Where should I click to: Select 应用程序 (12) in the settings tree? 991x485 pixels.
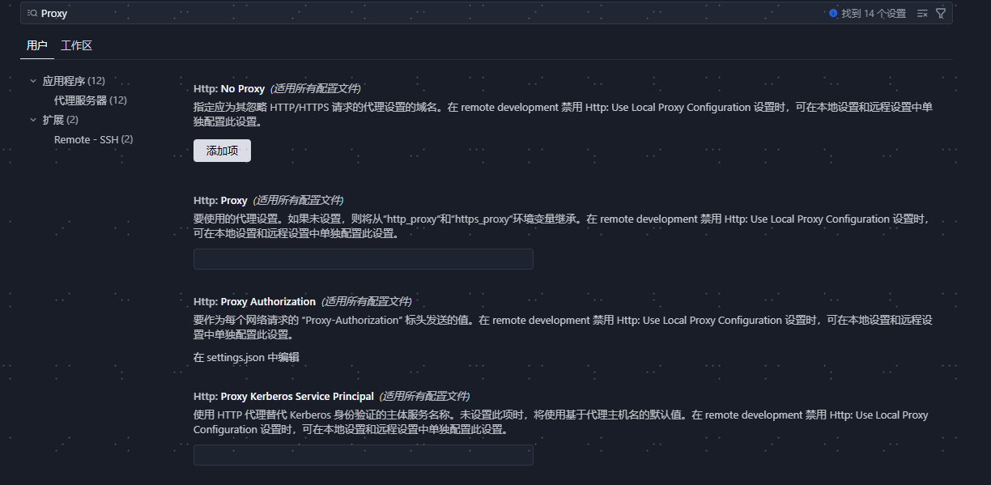(x=73, y=81)
